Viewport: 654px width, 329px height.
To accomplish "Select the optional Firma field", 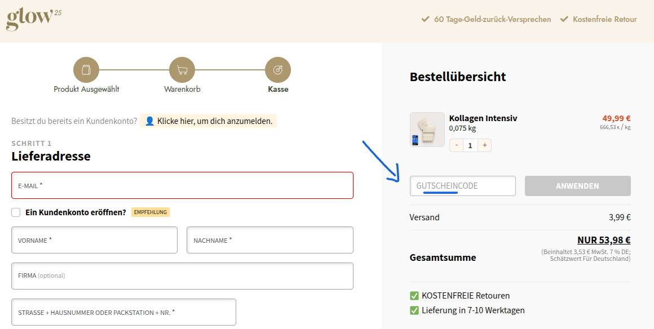I will pyautogui.click(x=182, y=276).
